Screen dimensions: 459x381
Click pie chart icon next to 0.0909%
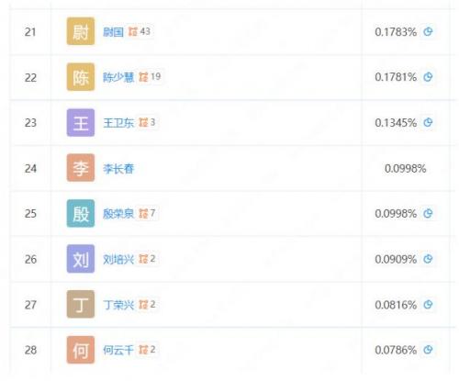[x=428, y=259]
